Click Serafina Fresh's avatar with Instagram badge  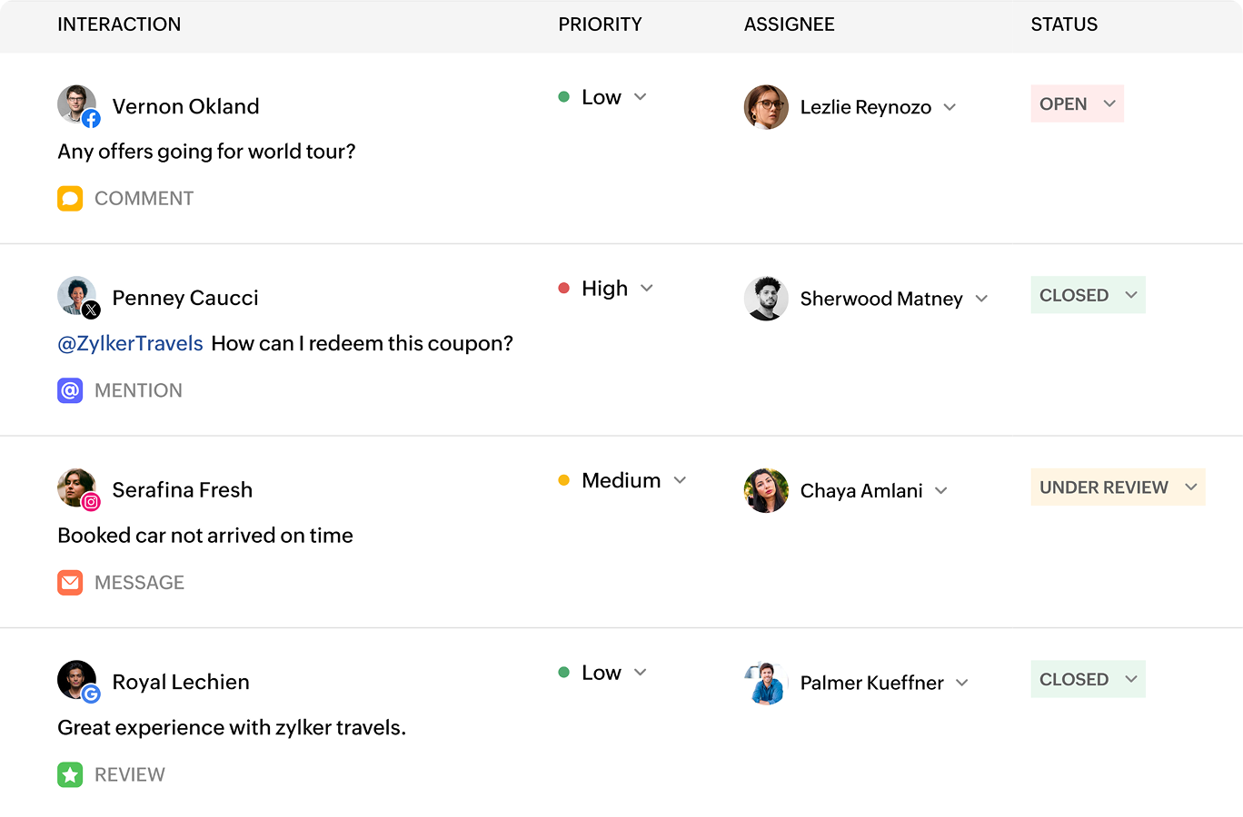tap(77, 488)
